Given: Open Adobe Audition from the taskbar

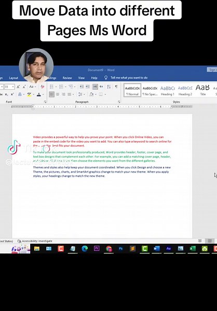Looking at the screenshot, I should pyautogui.click(x=169, y=249).
